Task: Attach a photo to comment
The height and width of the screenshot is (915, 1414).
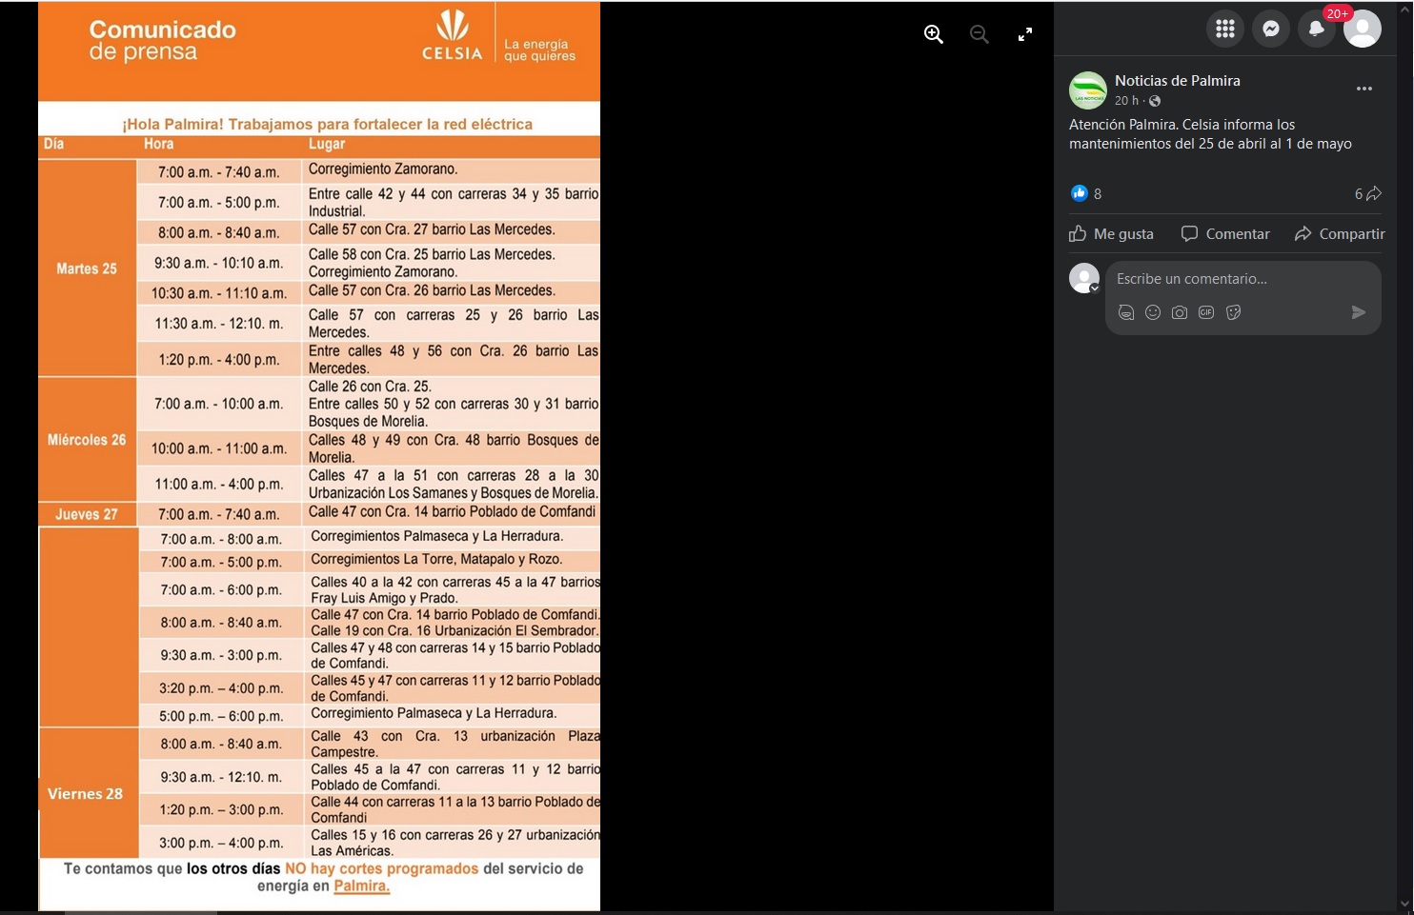Action: click(1180, 312)
